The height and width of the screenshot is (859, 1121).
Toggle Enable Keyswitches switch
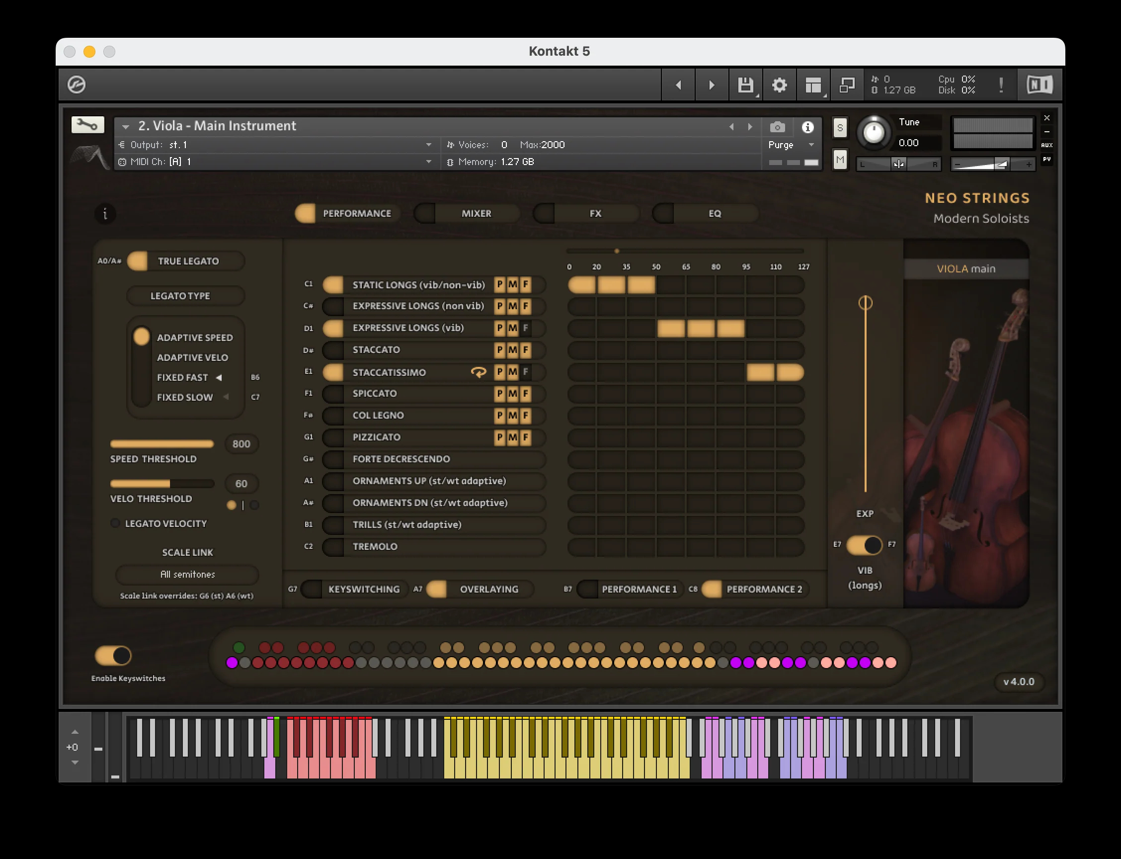coord(113,656)
